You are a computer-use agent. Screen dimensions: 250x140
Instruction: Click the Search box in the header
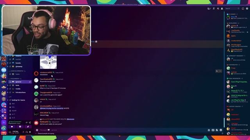point(232,9)
